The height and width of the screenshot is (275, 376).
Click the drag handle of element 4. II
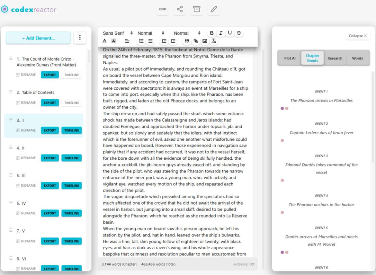click(11, 147)
